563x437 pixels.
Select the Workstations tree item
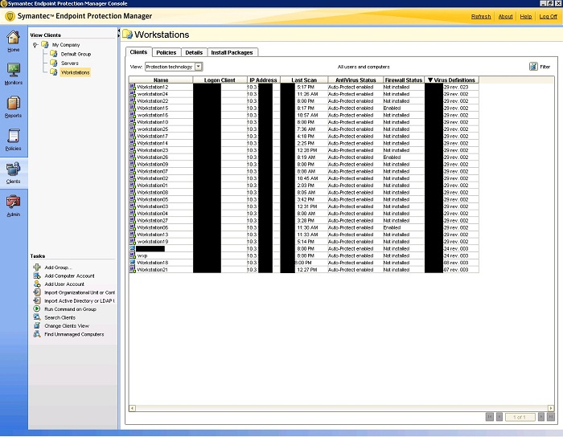(75, 72)
